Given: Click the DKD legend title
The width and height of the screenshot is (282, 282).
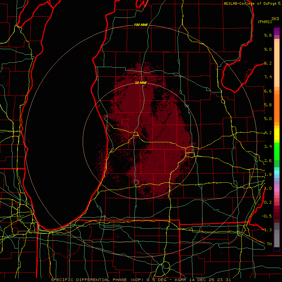Looking at the screenshot, I should (x=275, y=19).
